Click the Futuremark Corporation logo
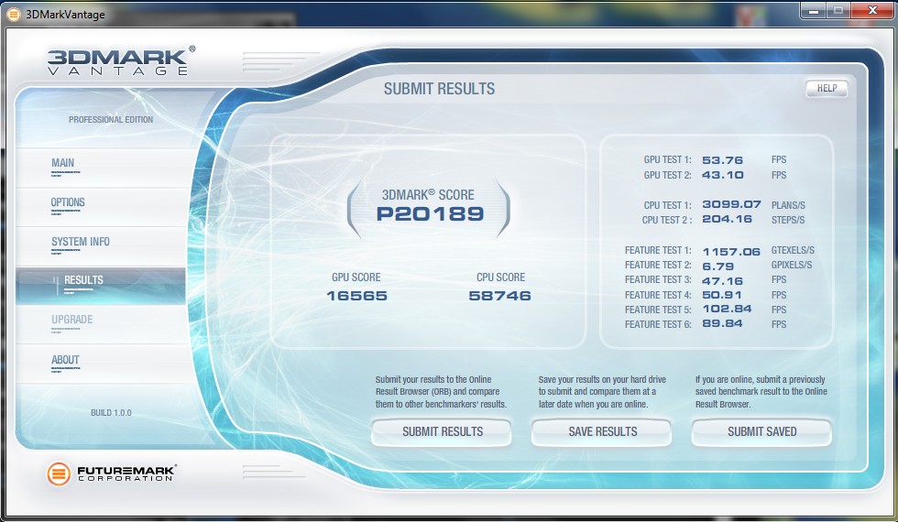Screen dimensions: 898x522 pyautogui.click(x=112, y=473)
